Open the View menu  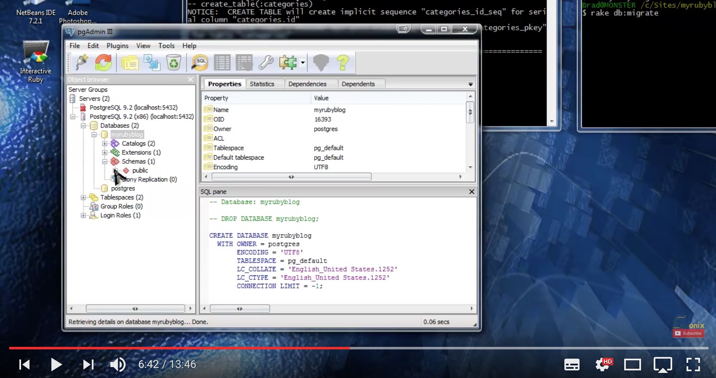pyautogui.click(x=143, y=45)
